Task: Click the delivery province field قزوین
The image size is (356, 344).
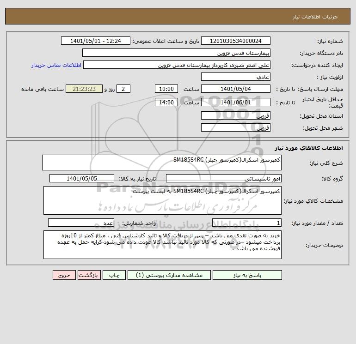Action: tap(236, 115)
